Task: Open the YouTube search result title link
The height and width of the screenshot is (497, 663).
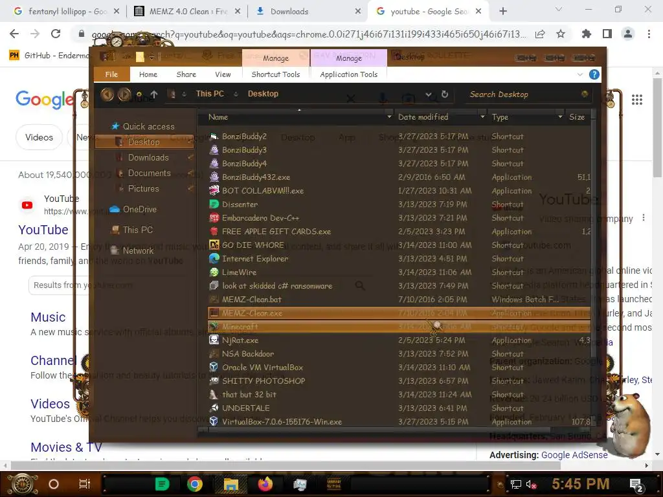Action: point(43,230)
